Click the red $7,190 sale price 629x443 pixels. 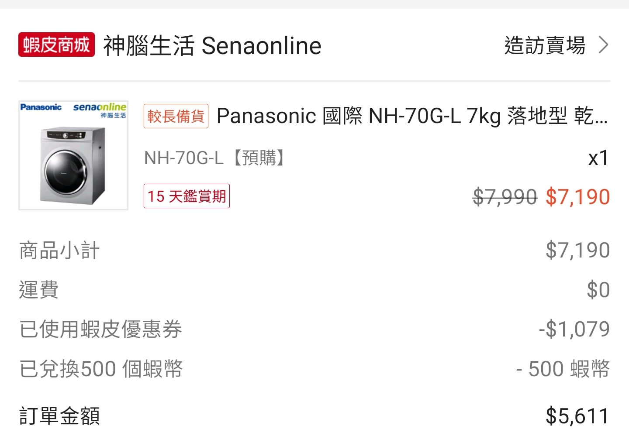(577, 197)
